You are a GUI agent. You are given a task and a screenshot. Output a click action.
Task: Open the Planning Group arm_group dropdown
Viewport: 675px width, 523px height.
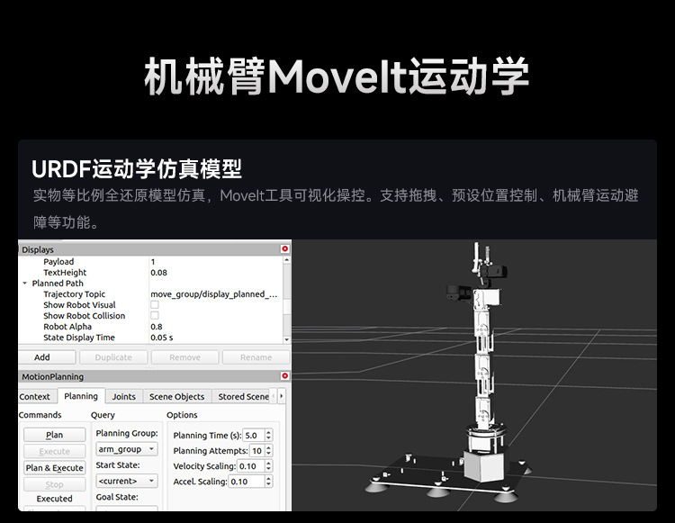127,449
